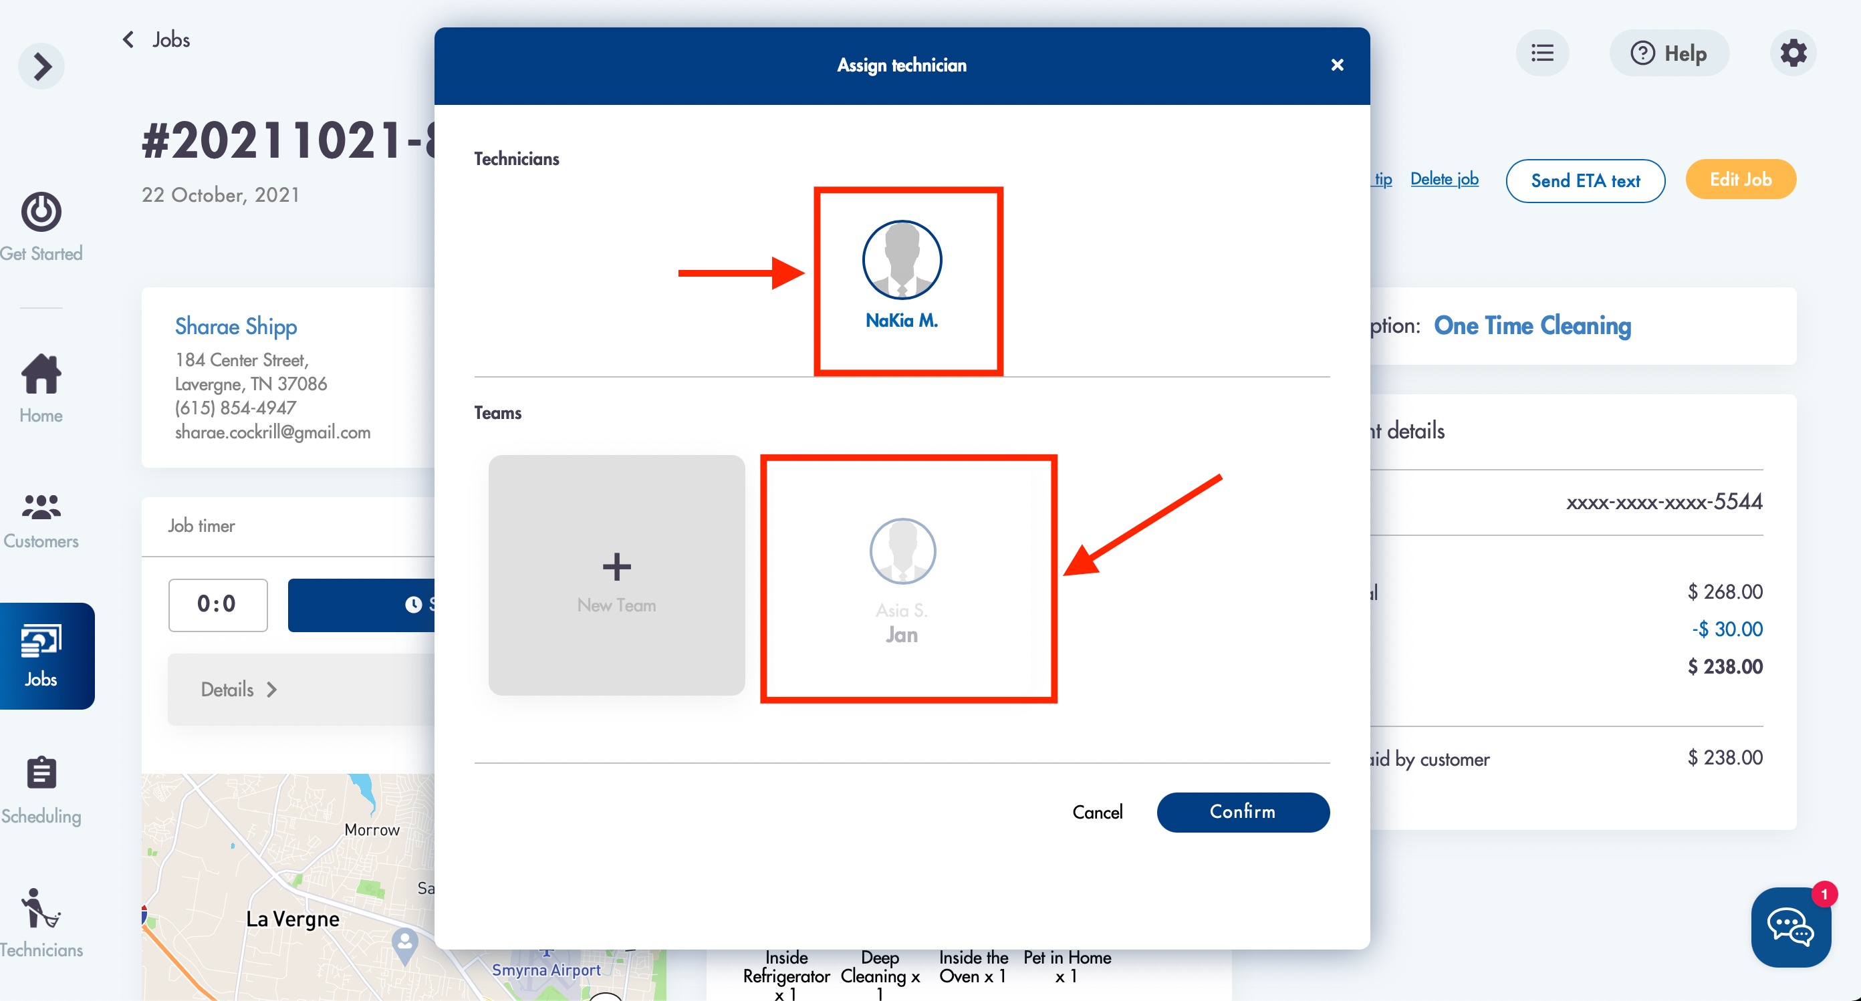Expand the collapsed sidebar with chevron arrow
This screenshot has height=1001, width=1861.
(41, 66)
